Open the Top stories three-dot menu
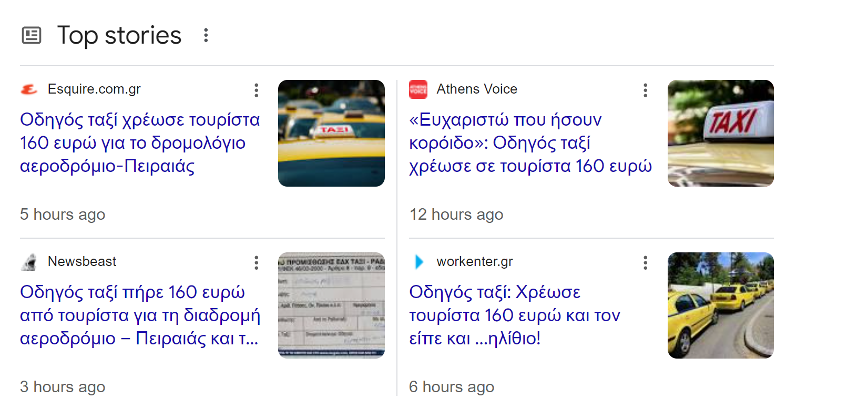This screenshot has height=398, width=868. [x=206, y=35]
